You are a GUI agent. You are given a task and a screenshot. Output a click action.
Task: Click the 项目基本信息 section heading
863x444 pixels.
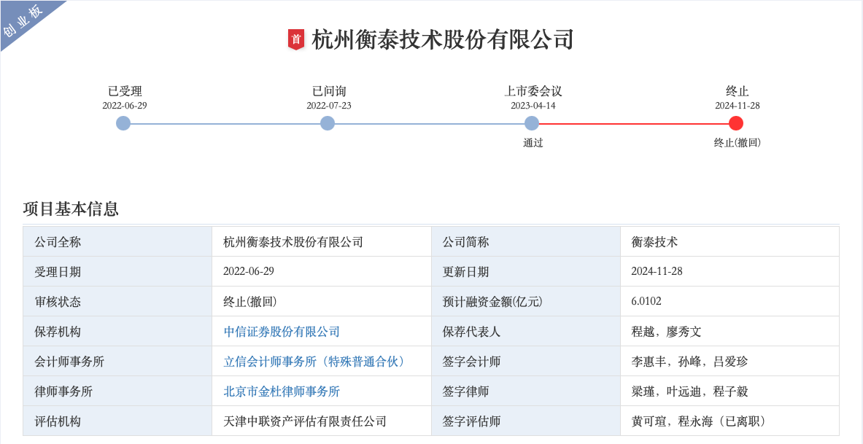click(x=71, y=209)
